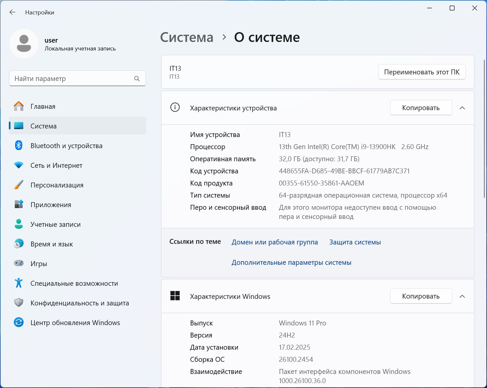Click the RAM value 32,0 ГБ
Viewport: 487px width, 388px height.
(319, 159)
